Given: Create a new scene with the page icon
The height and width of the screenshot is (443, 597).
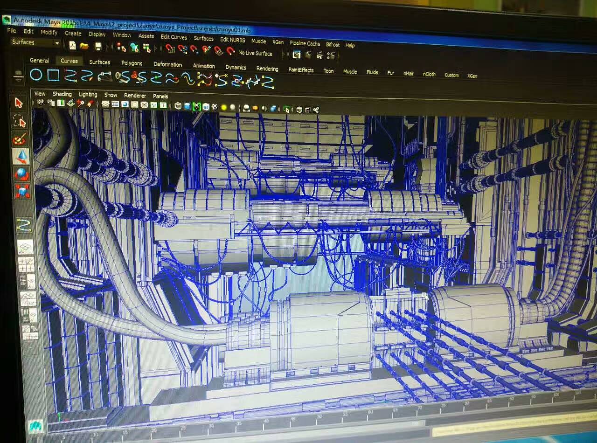Looking at the screenshot, I should point(72,46).
